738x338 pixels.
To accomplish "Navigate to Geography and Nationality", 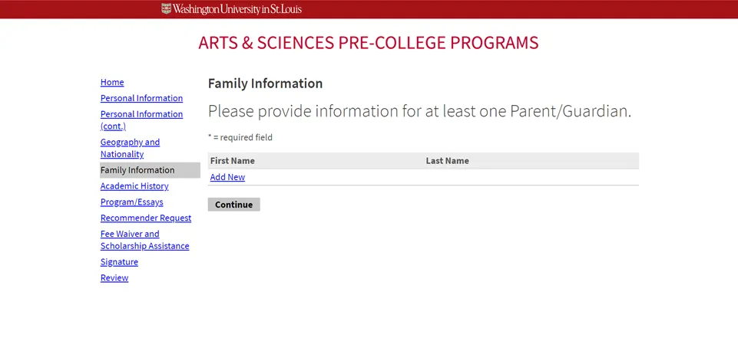I will coord(130,148).
